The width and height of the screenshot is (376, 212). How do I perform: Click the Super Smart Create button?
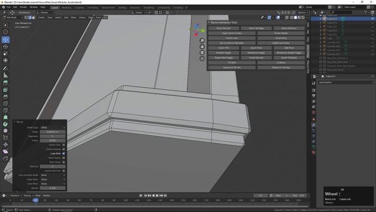click(x=232, y=33)
